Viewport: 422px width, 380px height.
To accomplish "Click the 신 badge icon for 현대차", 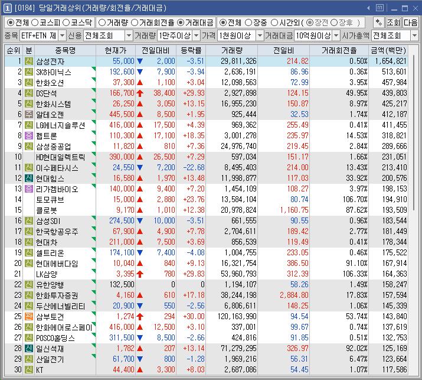I will click(x=29, y=242).
